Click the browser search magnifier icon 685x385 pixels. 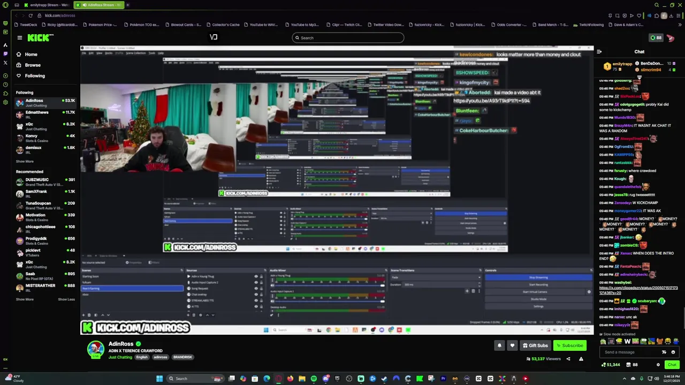click(657, 5)
